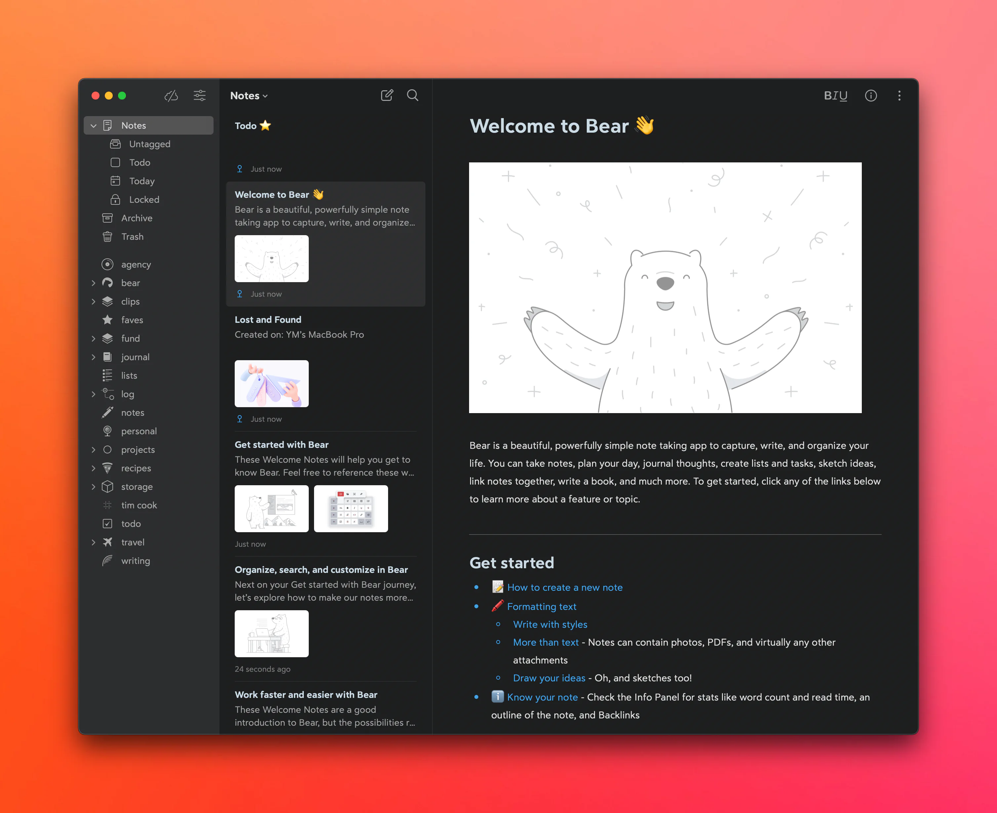Image resolution: width=997 pixels, height=813 pixels.
Task: Select the Todo filter in sidebar
Action: coord(140,162)
